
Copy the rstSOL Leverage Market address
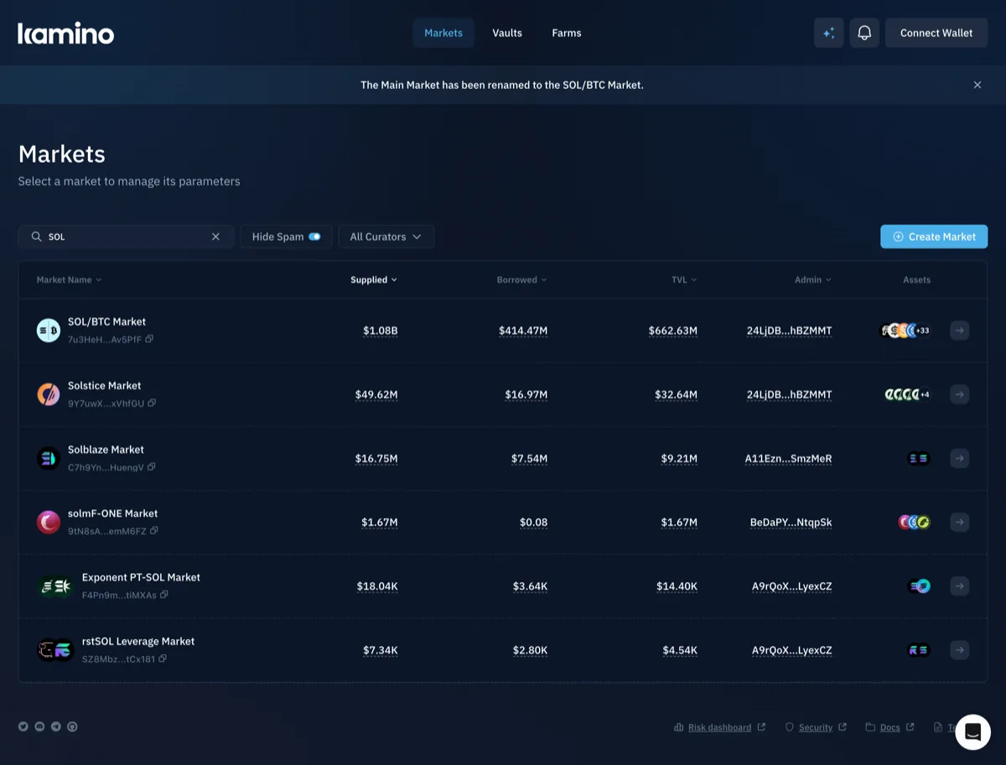point(163,658)
